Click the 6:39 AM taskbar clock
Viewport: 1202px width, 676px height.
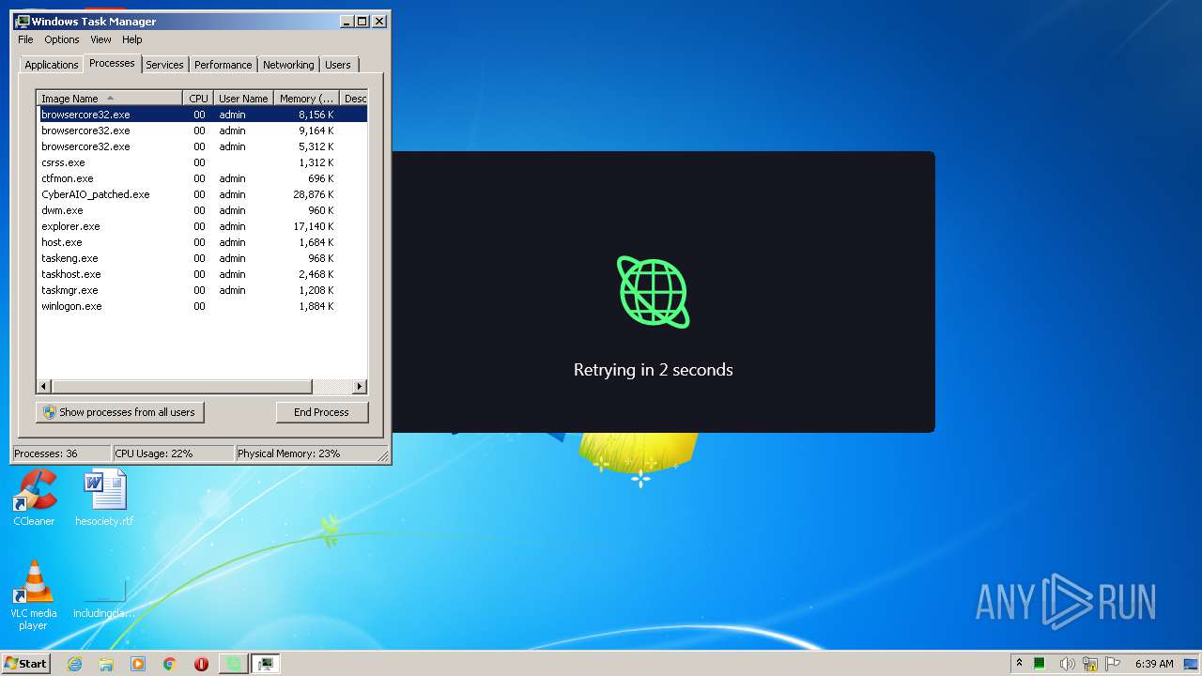coord(1154,664)
